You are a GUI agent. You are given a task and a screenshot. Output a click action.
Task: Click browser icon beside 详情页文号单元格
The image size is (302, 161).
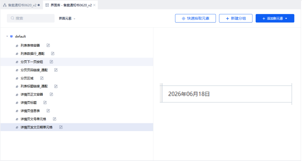coord(17,119)
